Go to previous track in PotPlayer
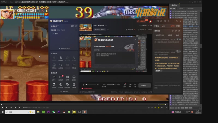The height and width of the screenshot is (123, 218). pyautogui.click(x=11, y=107)
